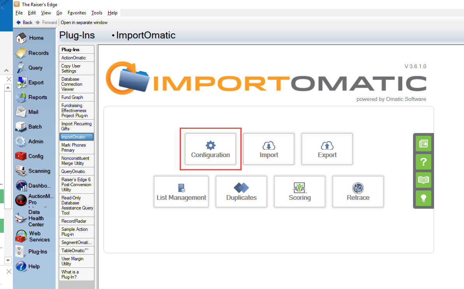Open Query from the sidebar
Screen dimensions: 464x289
pyautogui.click(x=34, y=67)
